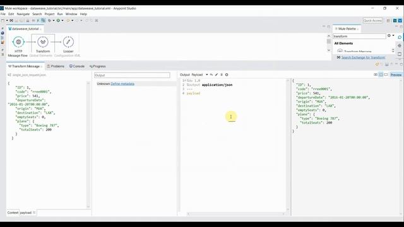Click the Output filter text field
Viewport: 404px width, 227px height.
click(132, 75)
